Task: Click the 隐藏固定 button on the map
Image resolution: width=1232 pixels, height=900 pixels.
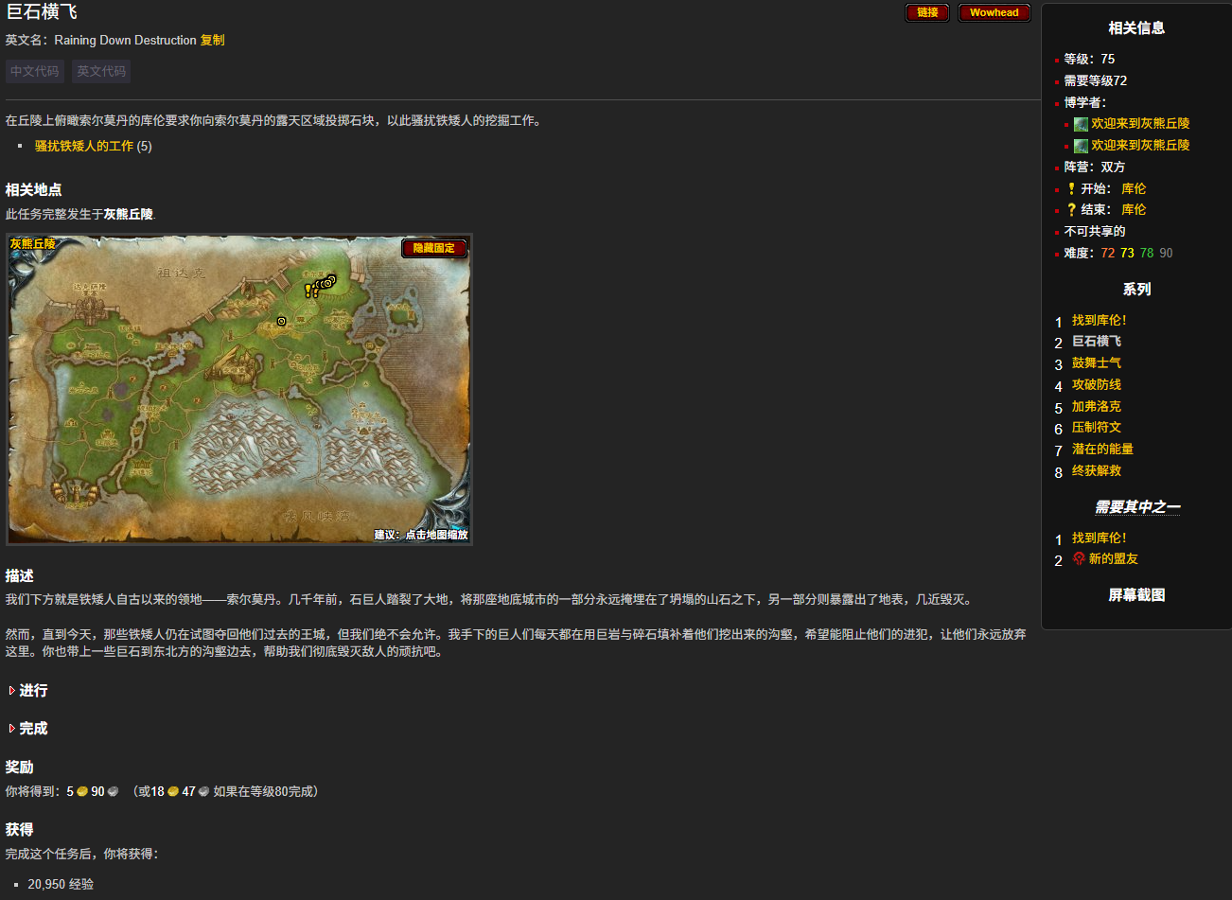Action: tap(434, 248)
